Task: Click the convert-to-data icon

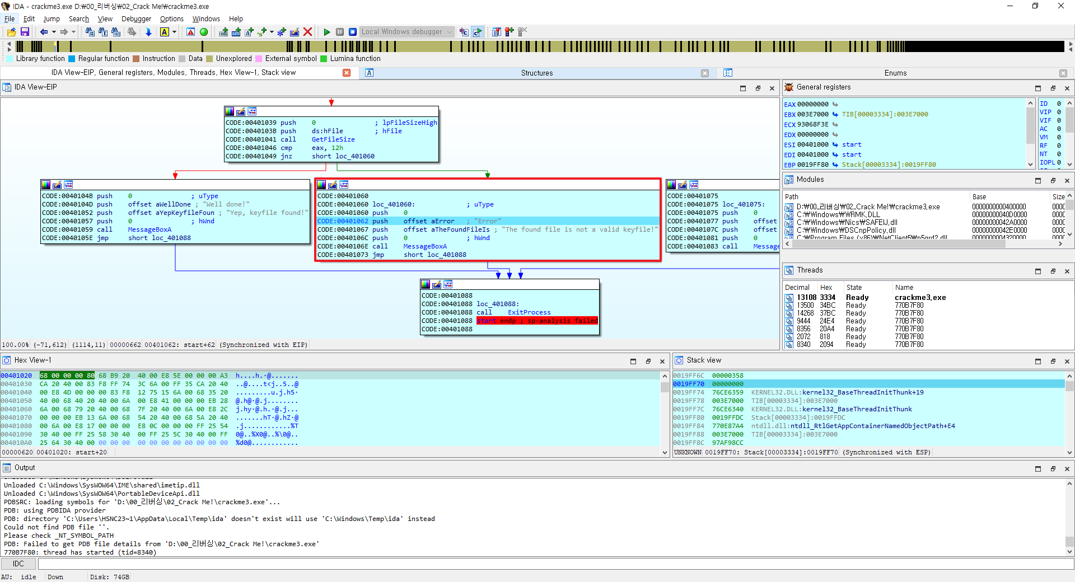Action: coord(236,32)
